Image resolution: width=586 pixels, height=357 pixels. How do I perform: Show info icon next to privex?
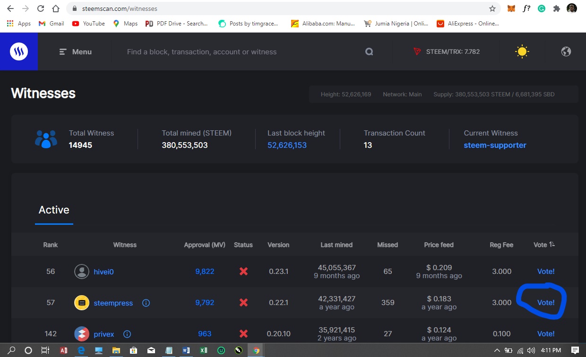pyautogui.click(x=127, y=334)
